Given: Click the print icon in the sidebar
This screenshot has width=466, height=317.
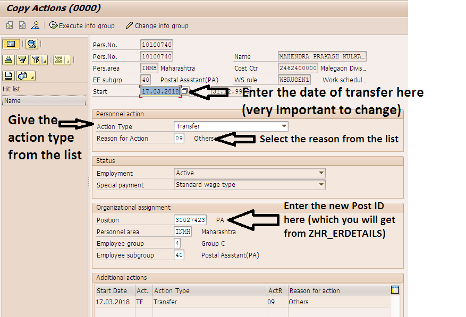Looking at the screenshot, I should point(7,74).
